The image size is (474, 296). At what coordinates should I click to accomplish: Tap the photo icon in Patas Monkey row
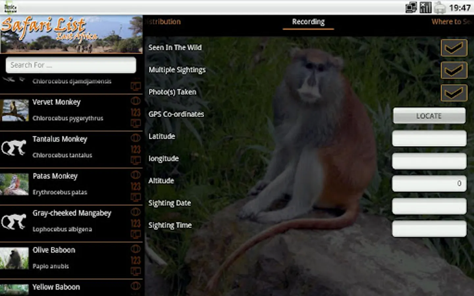click(136, 198)
